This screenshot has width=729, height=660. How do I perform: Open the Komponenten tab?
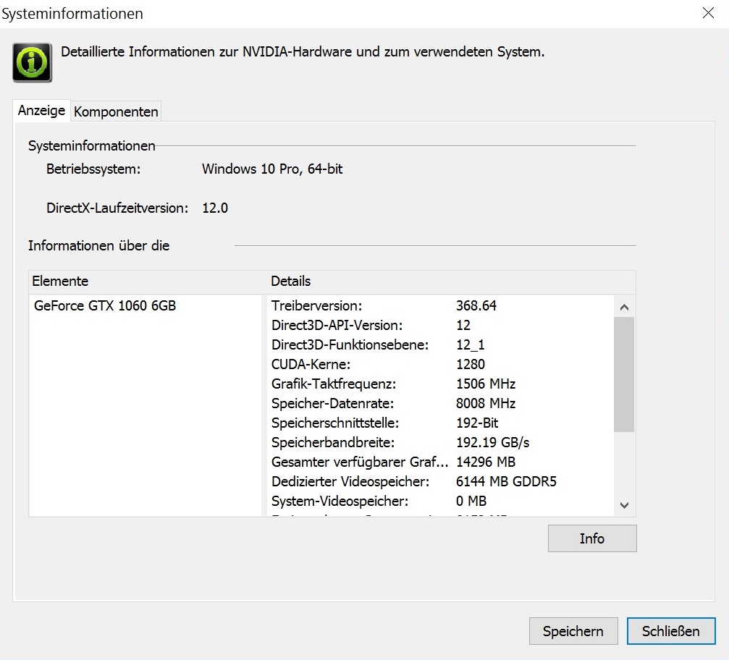116,111
